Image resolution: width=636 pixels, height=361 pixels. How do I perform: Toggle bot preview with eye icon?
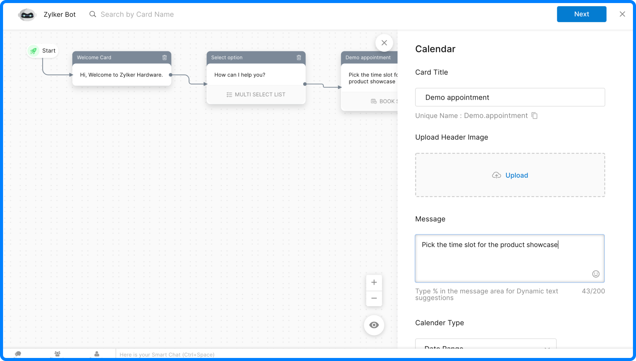click(374, 325)
